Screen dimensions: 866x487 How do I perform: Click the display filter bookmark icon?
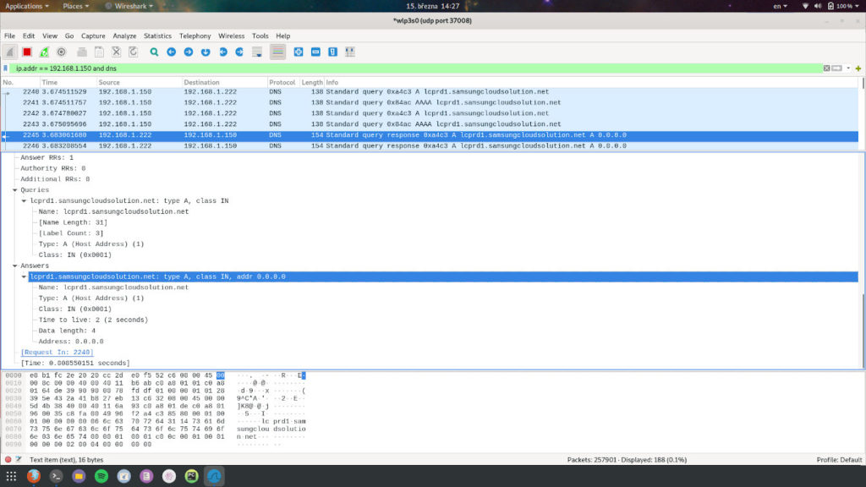pyautogui.click(x=6, y=68)
